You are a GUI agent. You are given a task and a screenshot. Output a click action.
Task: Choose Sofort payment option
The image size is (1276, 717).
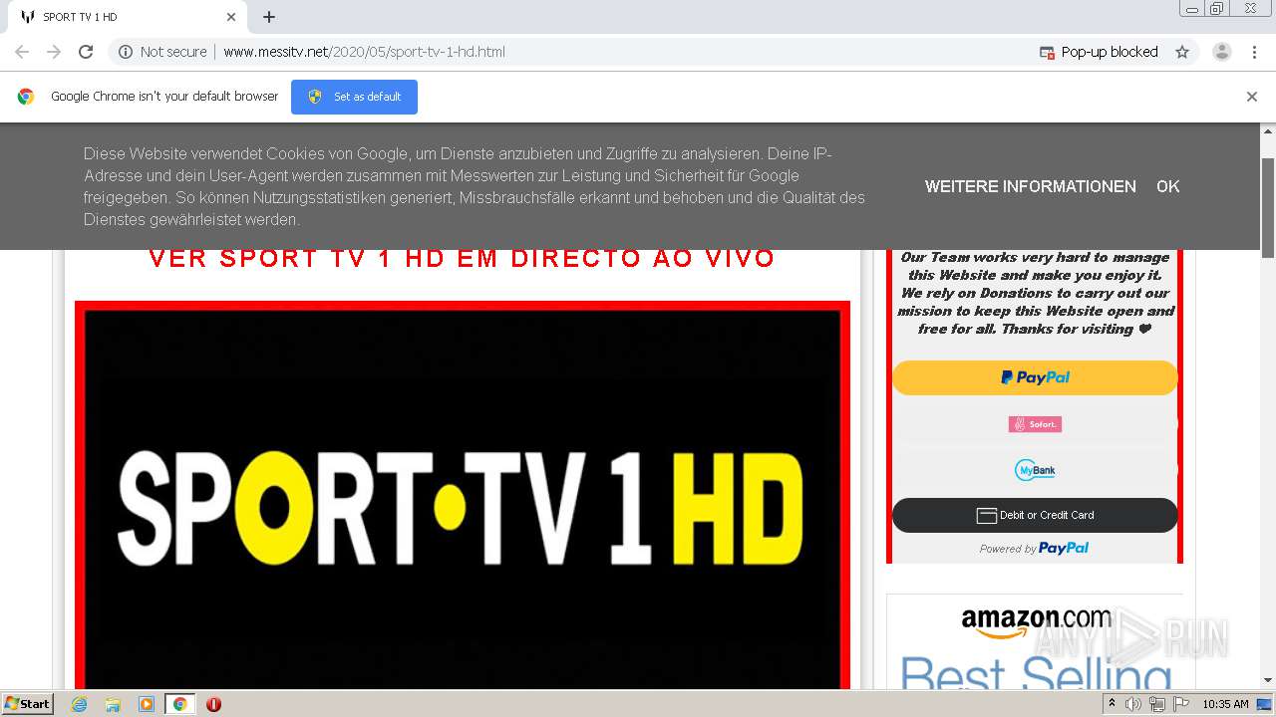pos(1035,424)
